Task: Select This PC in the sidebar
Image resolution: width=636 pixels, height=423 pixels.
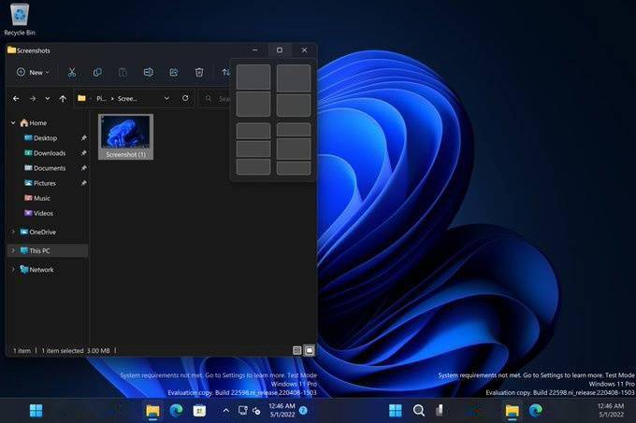Action: [x=39, y=250]
